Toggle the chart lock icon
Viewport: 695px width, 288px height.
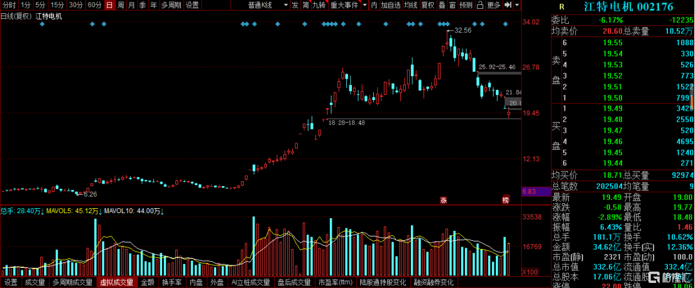[x=480, y=5]
